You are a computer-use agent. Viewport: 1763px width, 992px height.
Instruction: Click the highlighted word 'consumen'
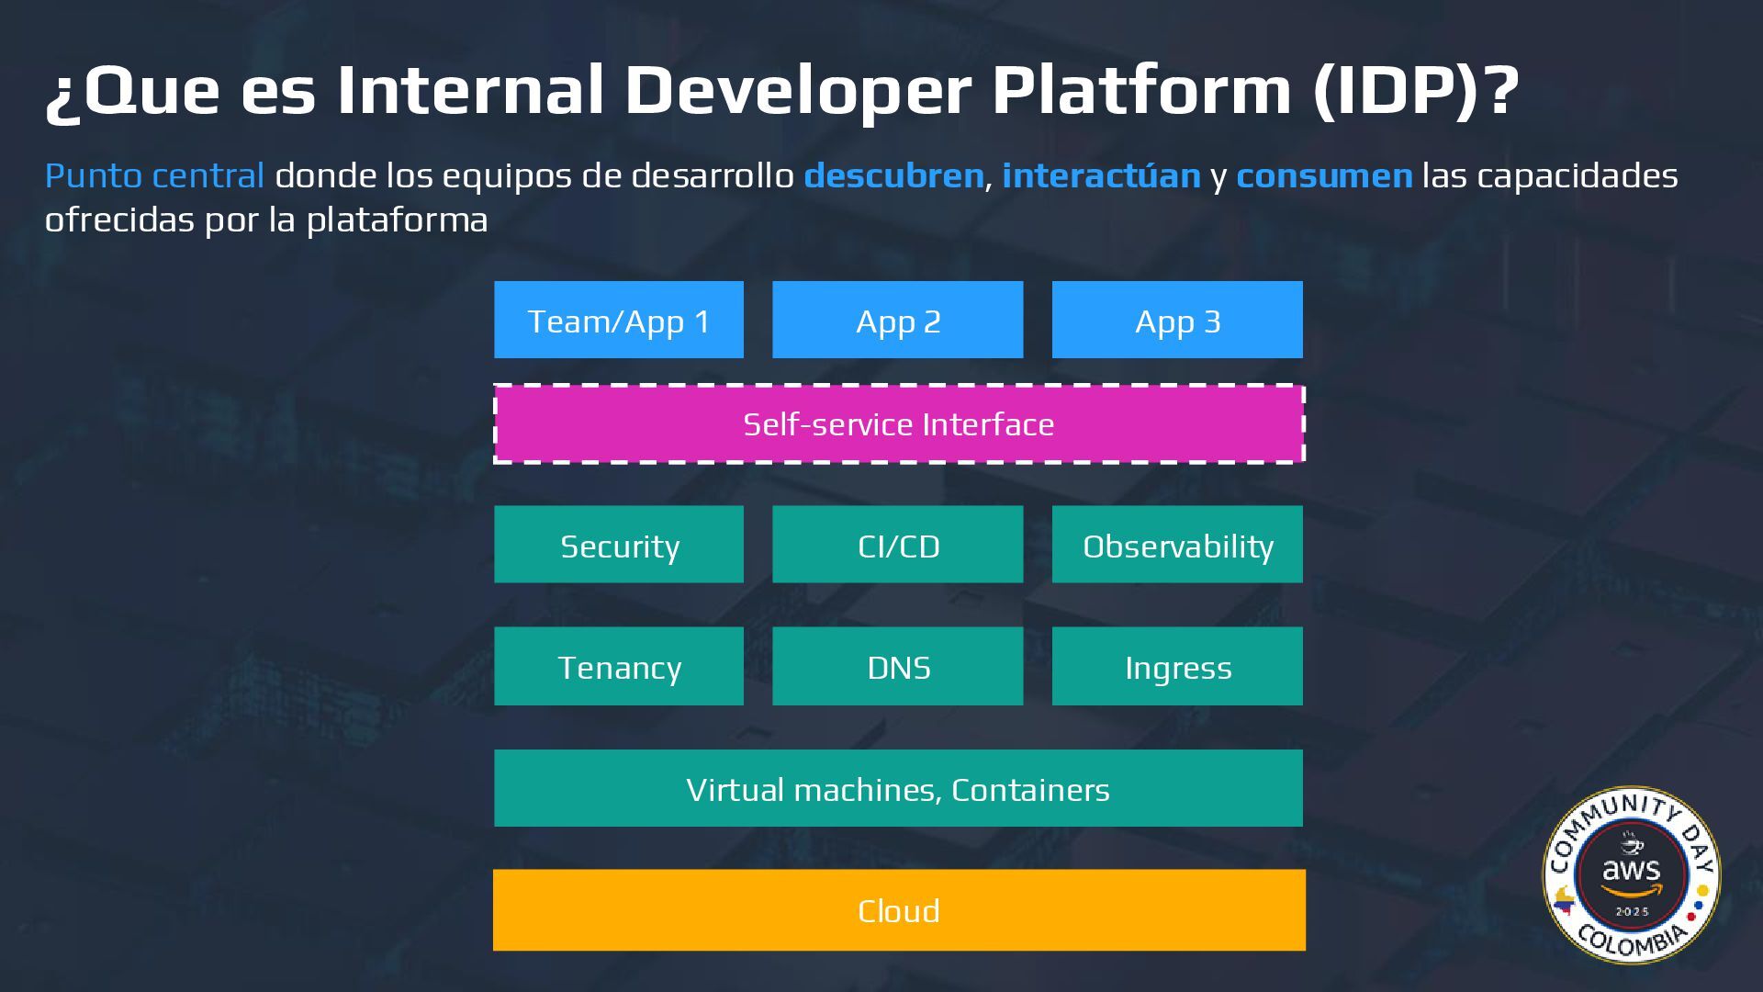(x=1324, y=175)
